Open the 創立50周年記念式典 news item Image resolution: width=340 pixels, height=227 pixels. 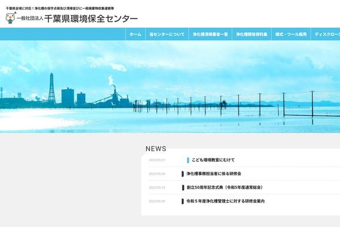224,187
